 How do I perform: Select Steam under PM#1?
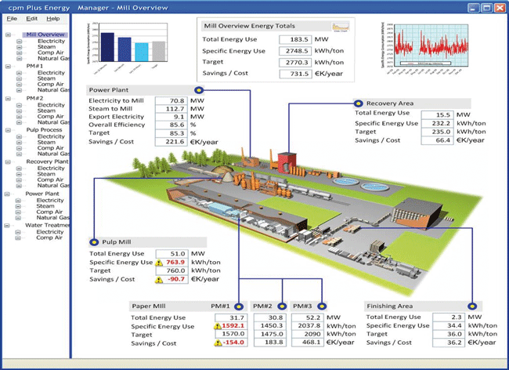[x=46, y=78]
